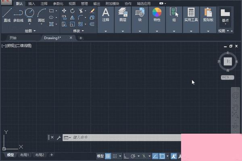Open the snap mode settings dropdown arrow
Viewport: 242px width, 161px height.
(120, 156)
